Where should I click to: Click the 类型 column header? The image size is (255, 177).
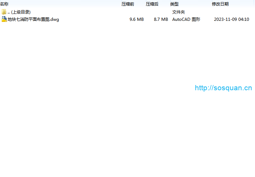(174, 4)
